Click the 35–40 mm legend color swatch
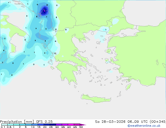 65,125
